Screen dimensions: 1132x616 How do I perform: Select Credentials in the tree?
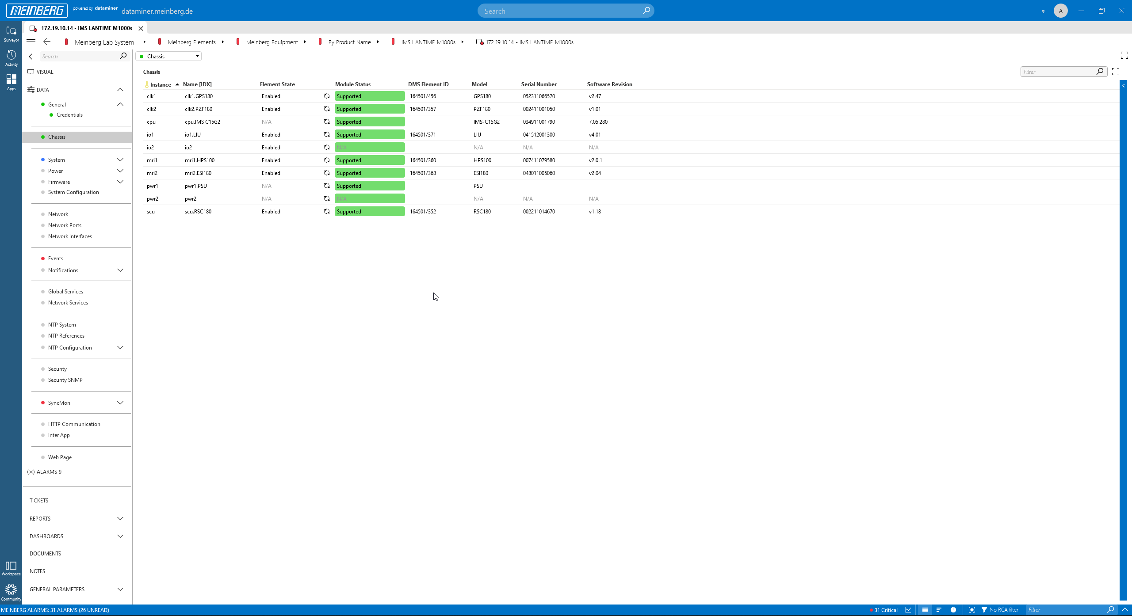click(69, 114)
